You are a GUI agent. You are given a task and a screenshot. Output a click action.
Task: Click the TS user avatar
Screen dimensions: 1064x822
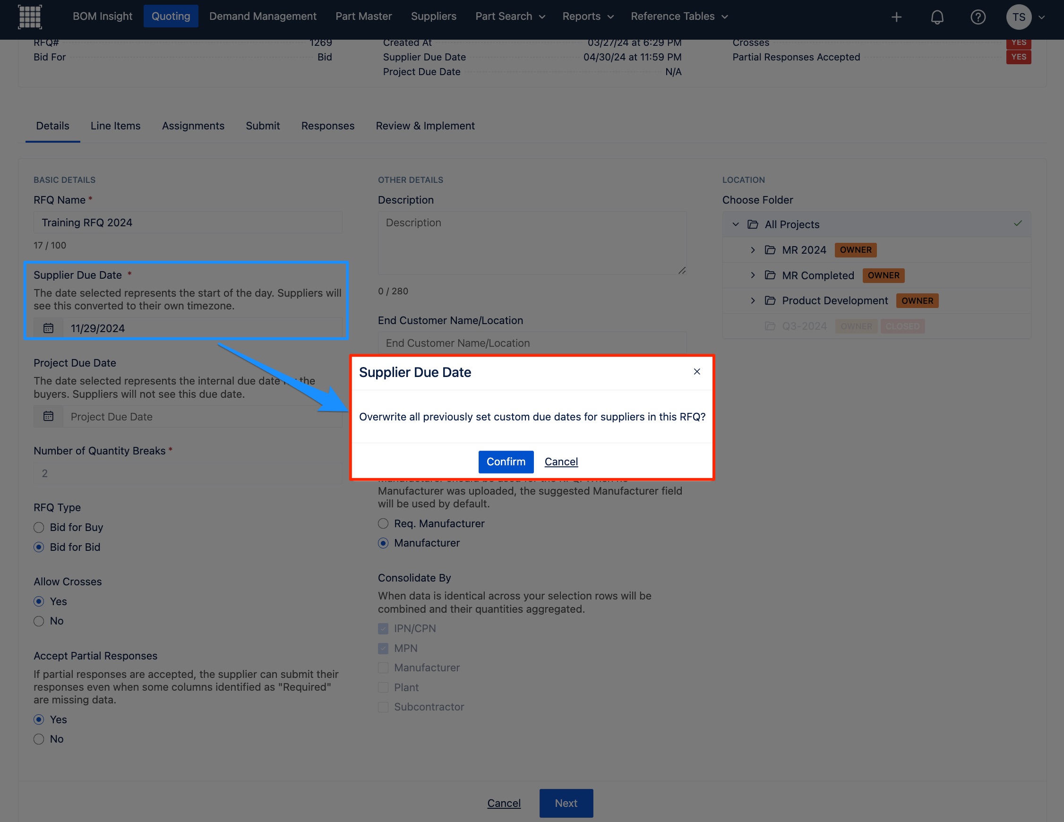click(1019, 17)
